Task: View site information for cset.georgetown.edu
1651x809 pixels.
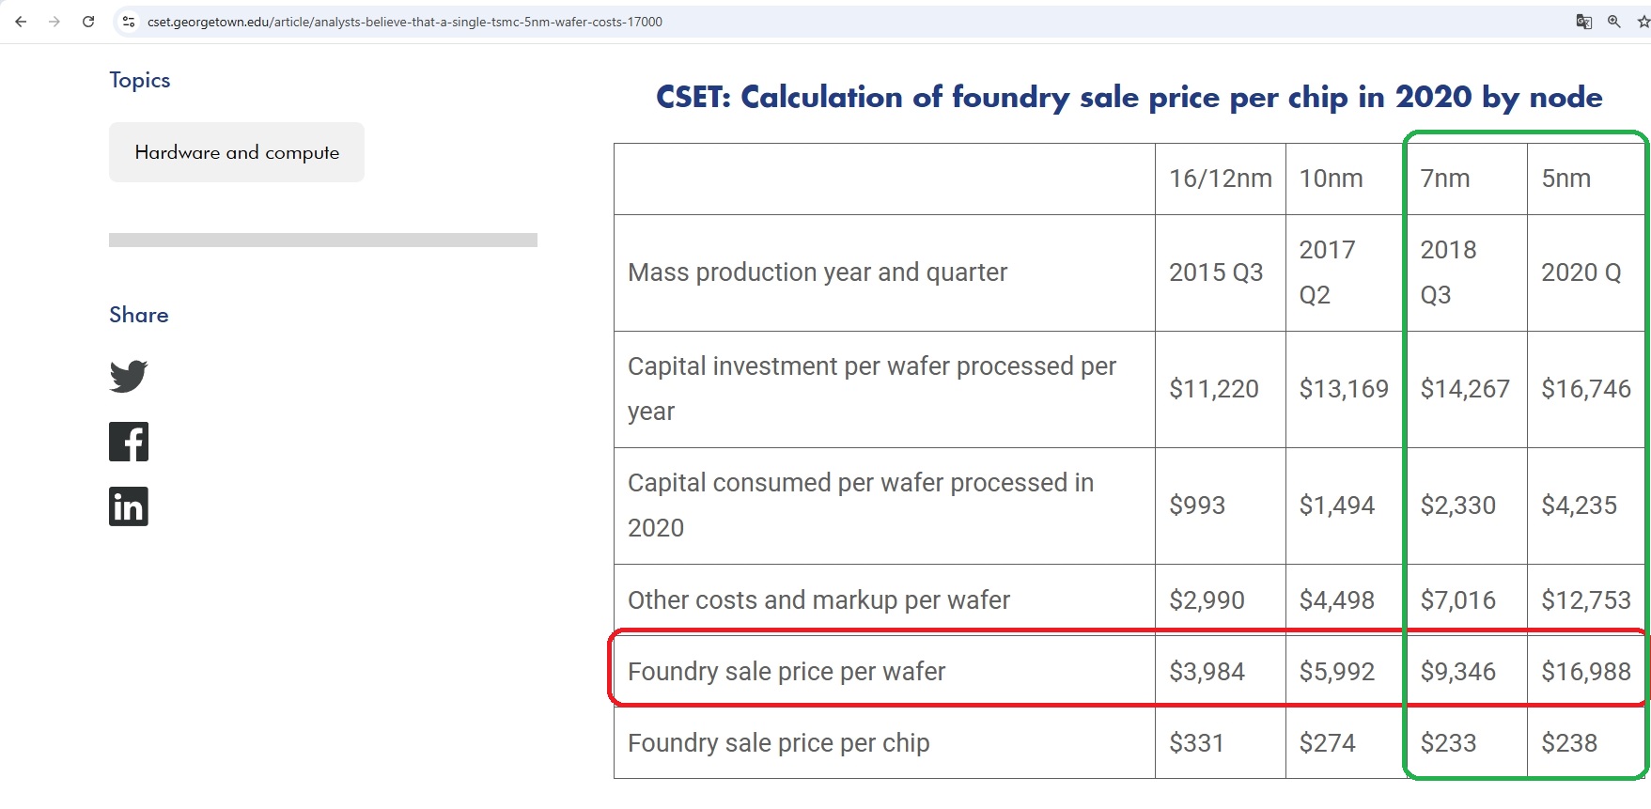Action: click(129, 22)
